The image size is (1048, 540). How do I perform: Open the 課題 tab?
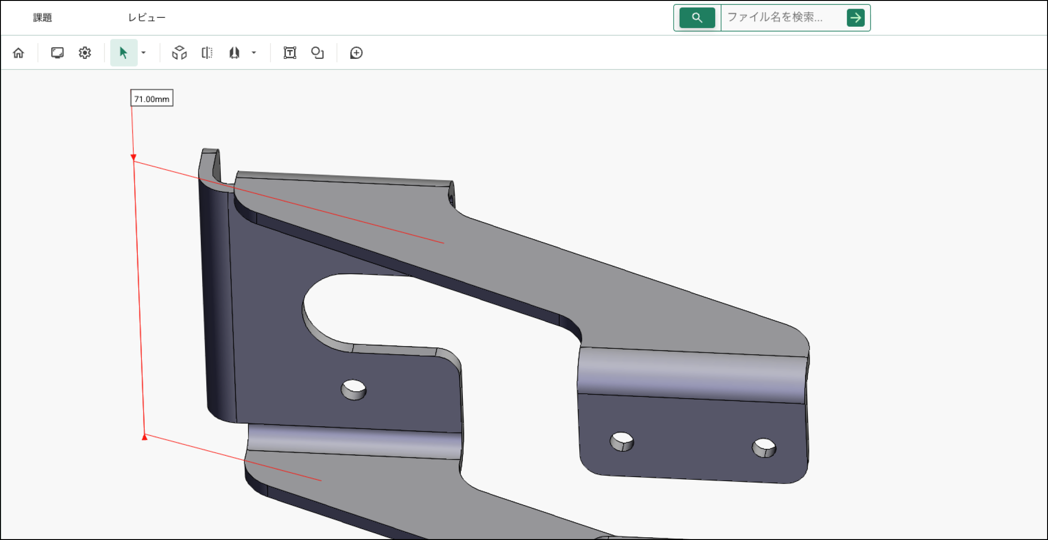point(43,18)
